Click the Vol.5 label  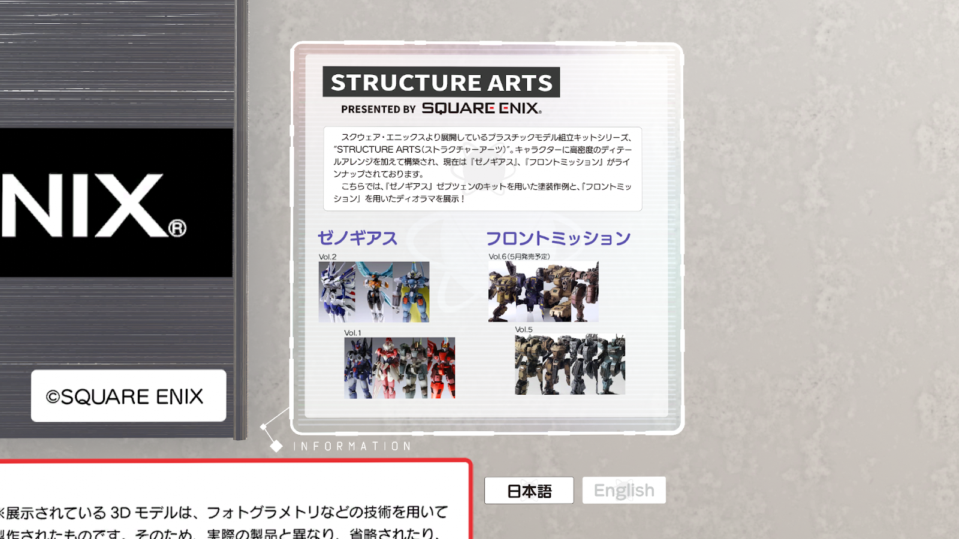pyautogui.click(x=524, y=329)
